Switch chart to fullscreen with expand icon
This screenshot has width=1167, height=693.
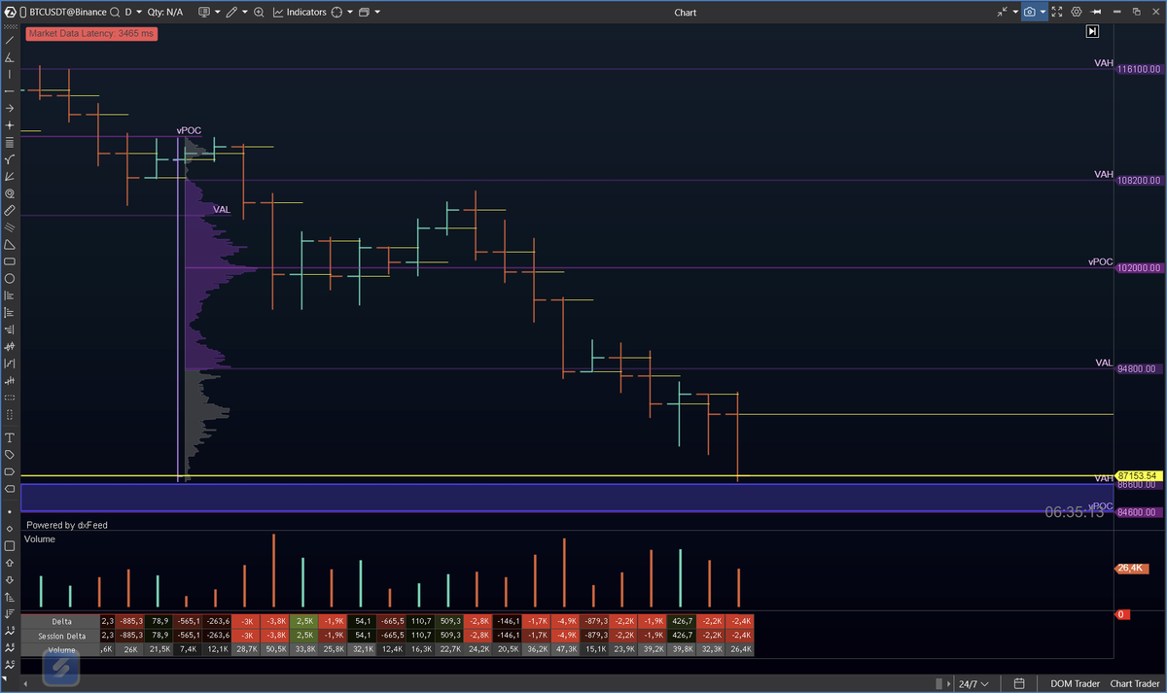(1057, 13)
